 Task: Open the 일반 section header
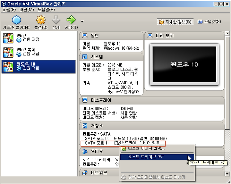coord(111,36)
